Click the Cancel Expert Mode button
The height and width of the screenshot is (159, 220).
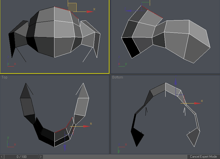pos(203,157)
